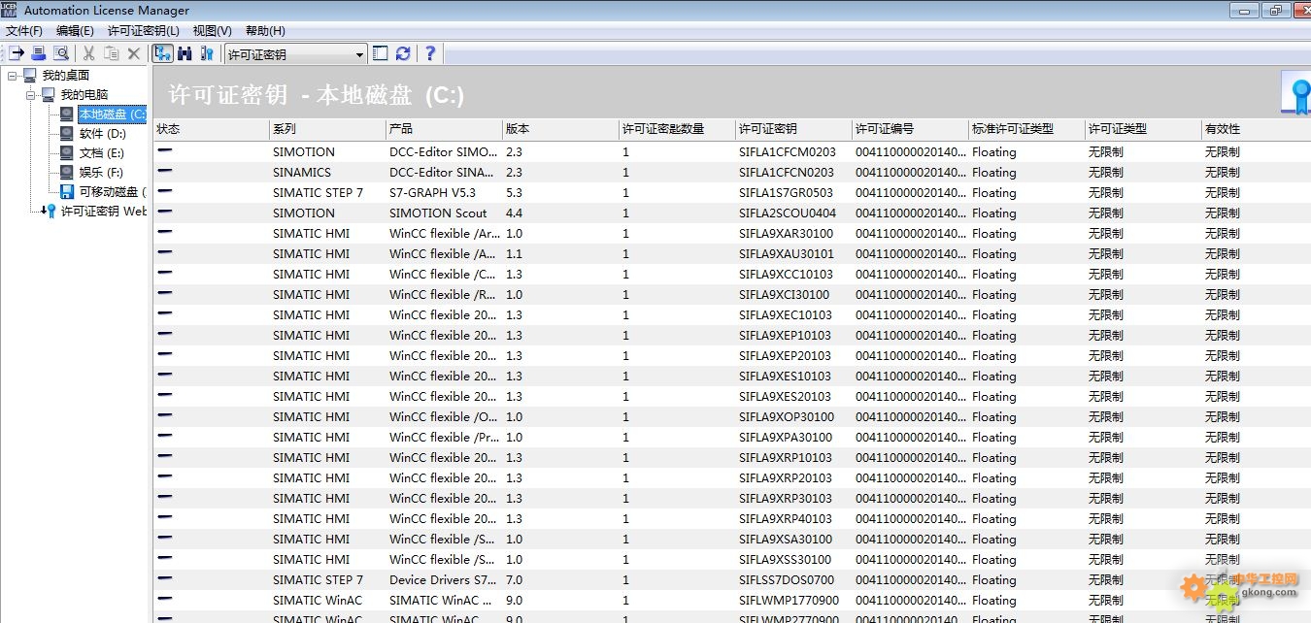1311x623 pixels.
Task: Select 许可证密钥 Web node in tree
Action: (104, 212)
